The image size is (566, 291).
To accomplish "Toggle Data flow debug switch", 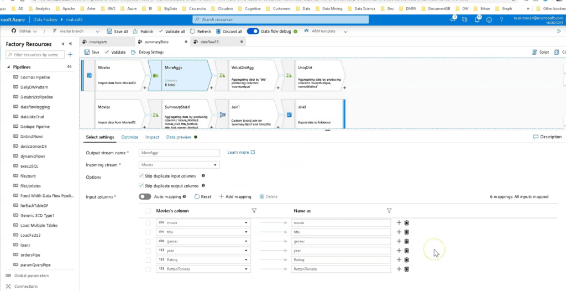I will point(253,32).
